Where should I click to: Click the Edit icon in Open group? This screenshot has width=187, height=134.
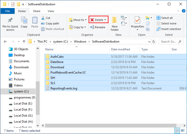(x=148, y=23)
